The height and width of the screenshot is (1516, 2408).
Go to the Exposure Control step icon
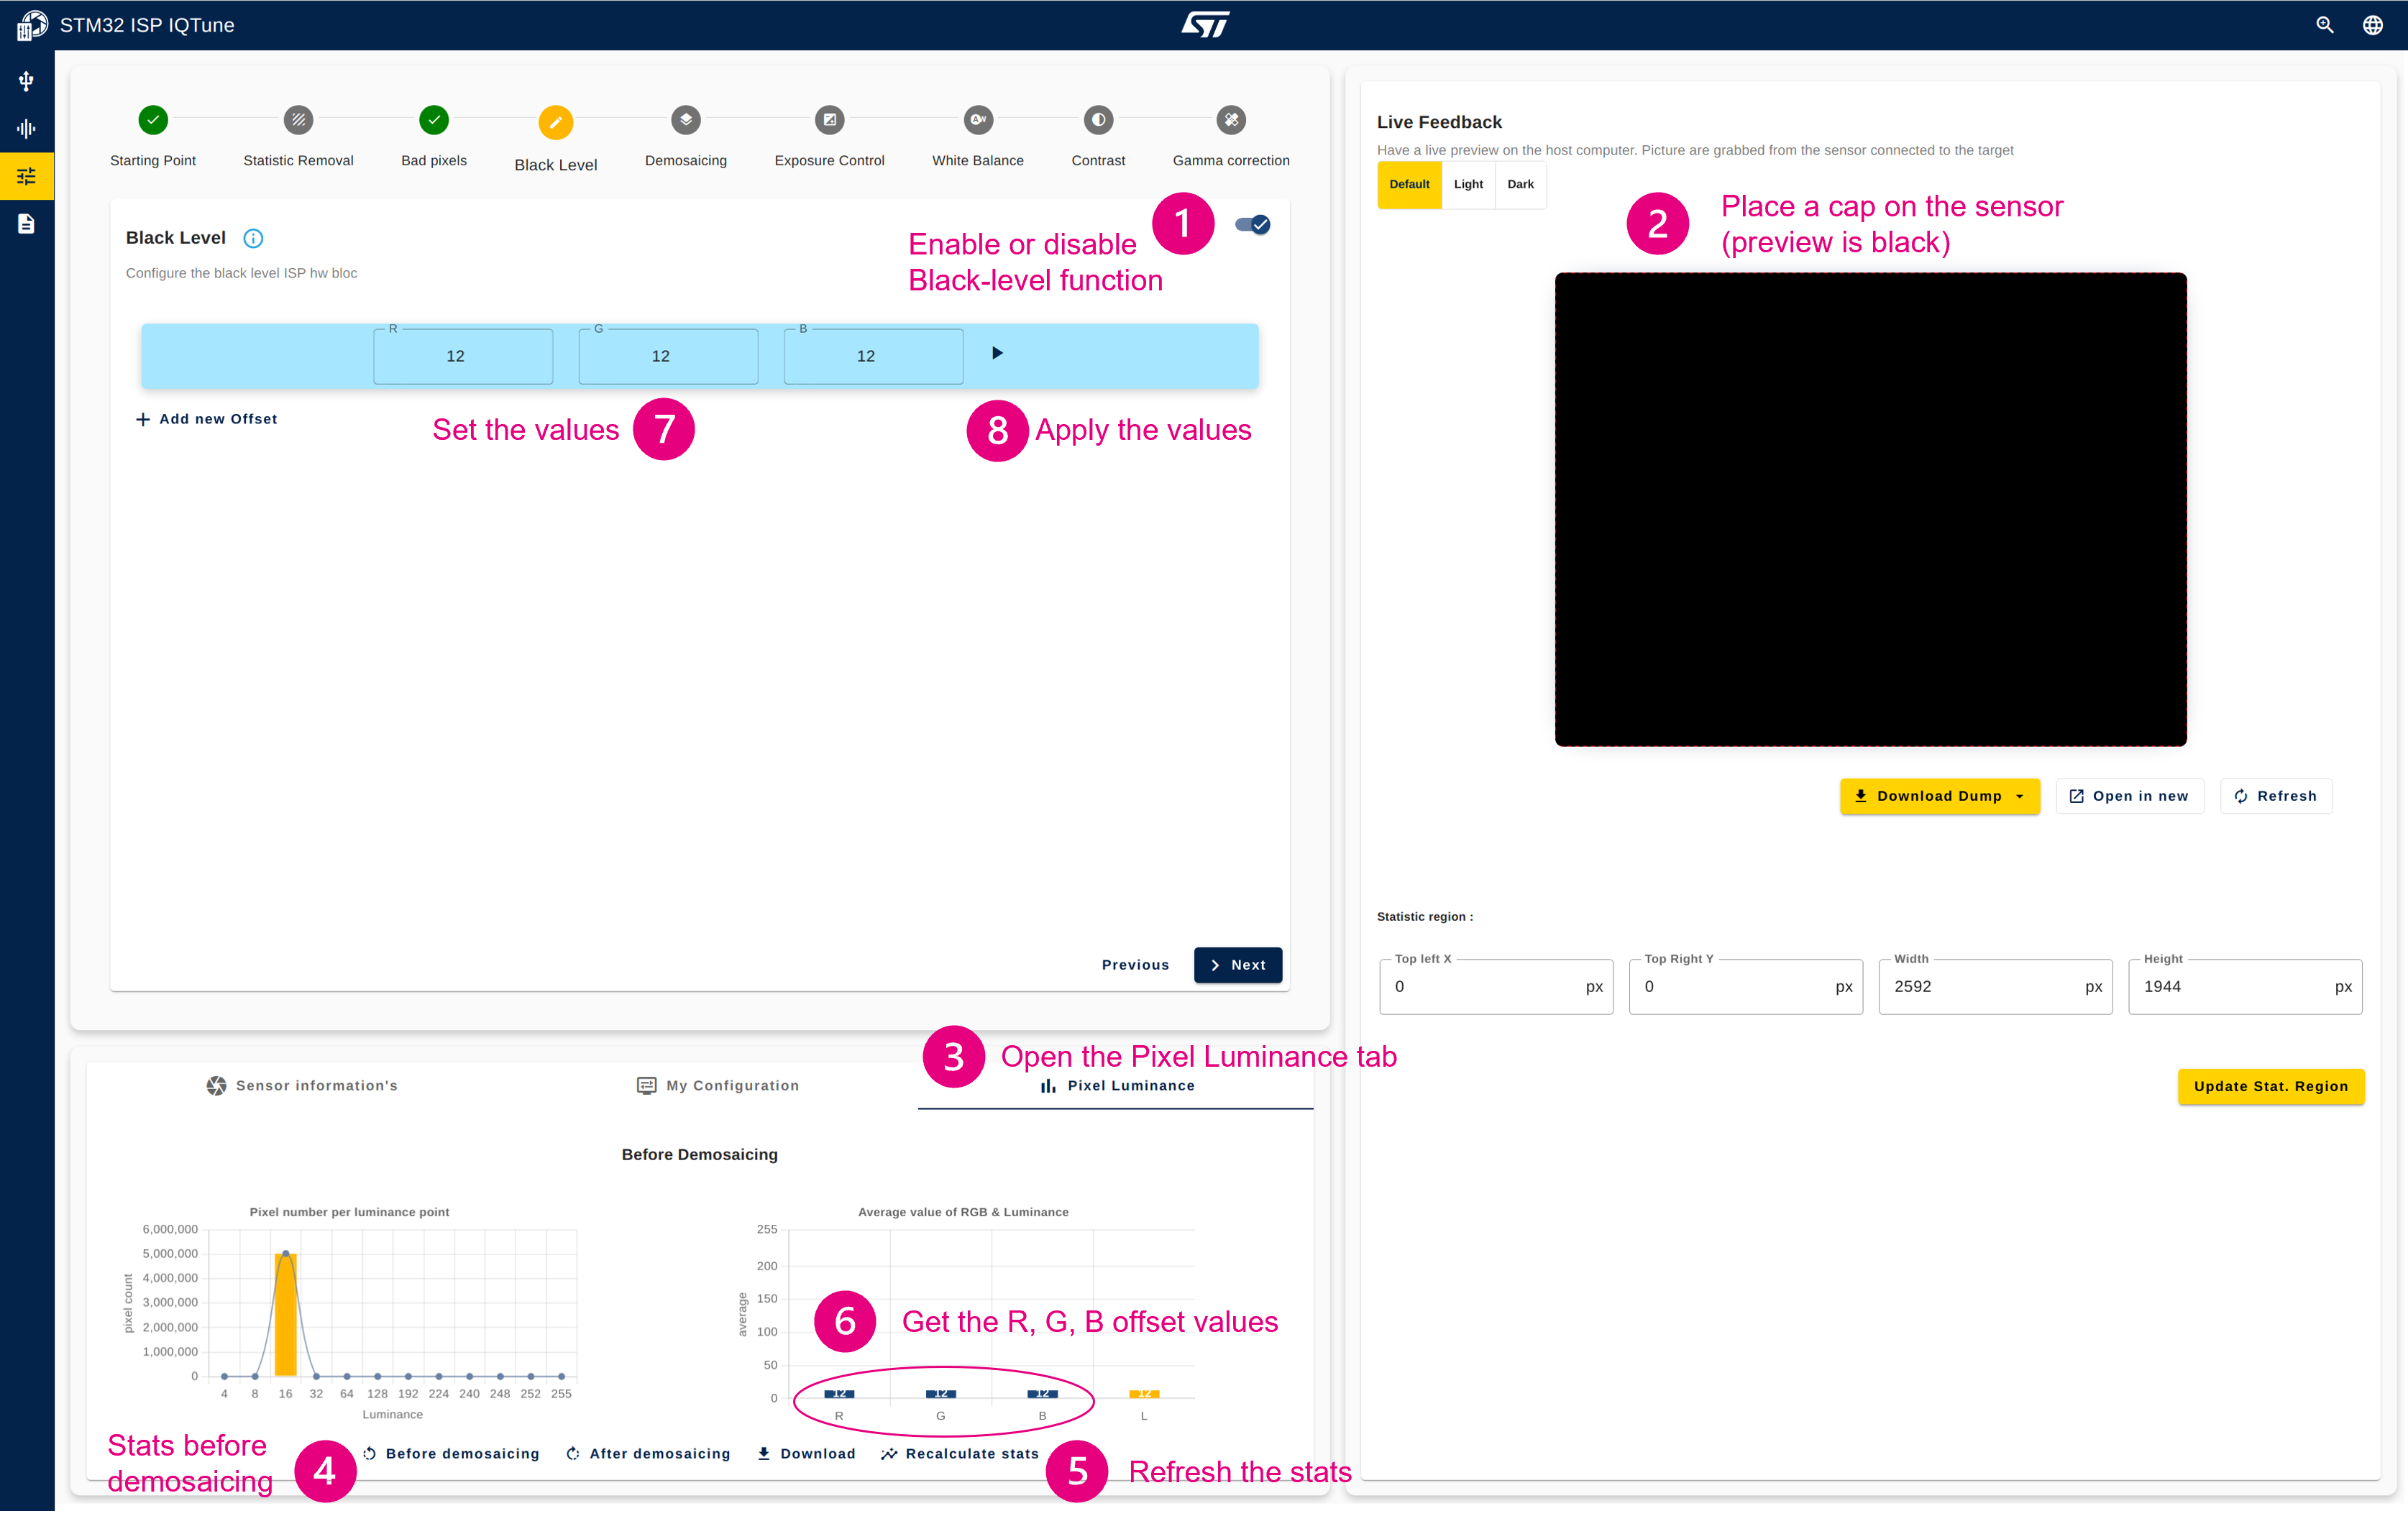[x=829, y=120]
